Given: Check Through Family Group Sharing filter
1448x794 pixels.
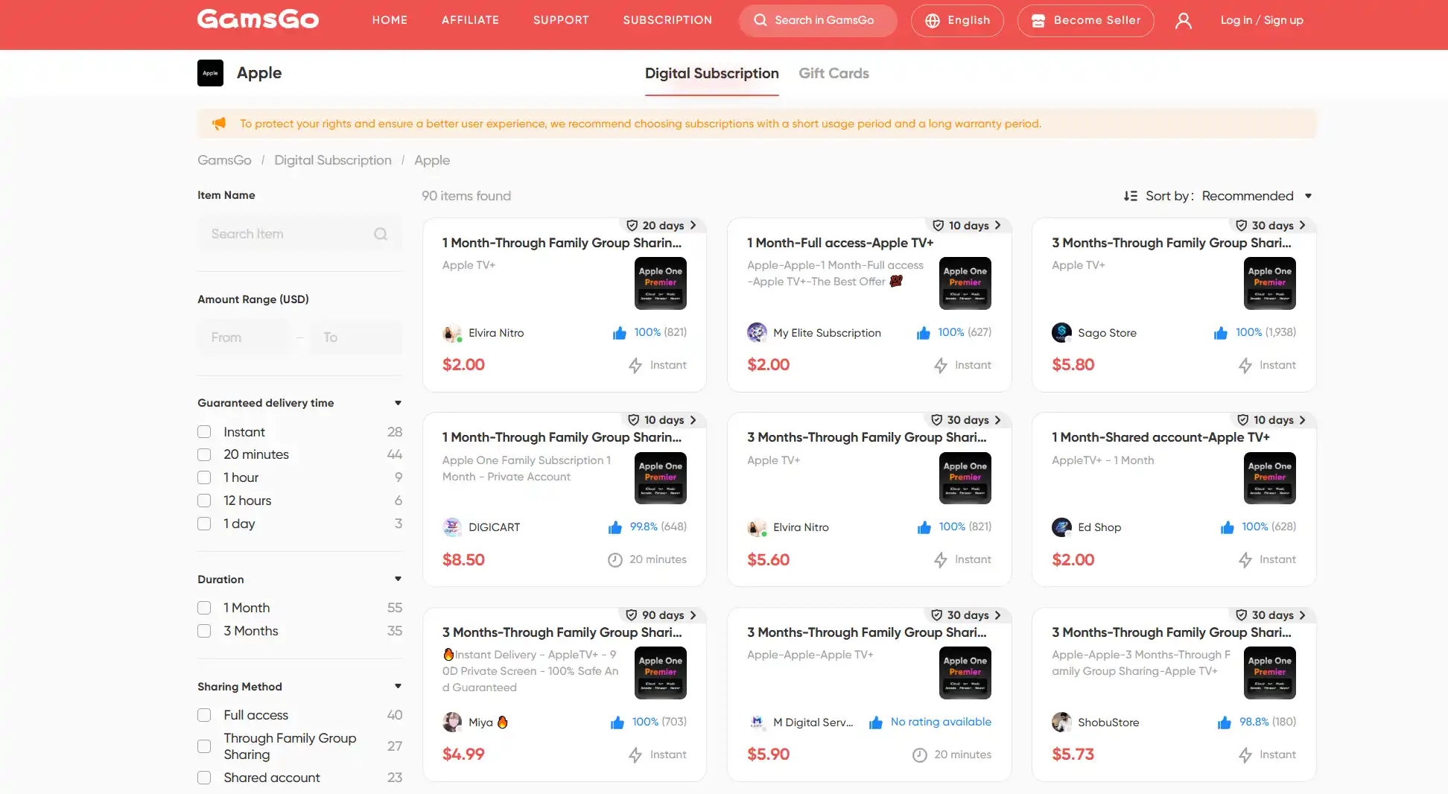Looking at the screenshot, I should [204, 746].
